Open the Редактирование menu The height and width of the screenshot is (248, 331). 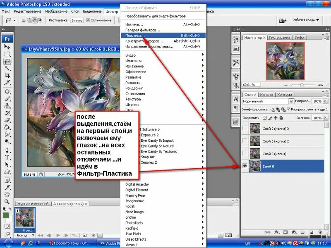28,12
